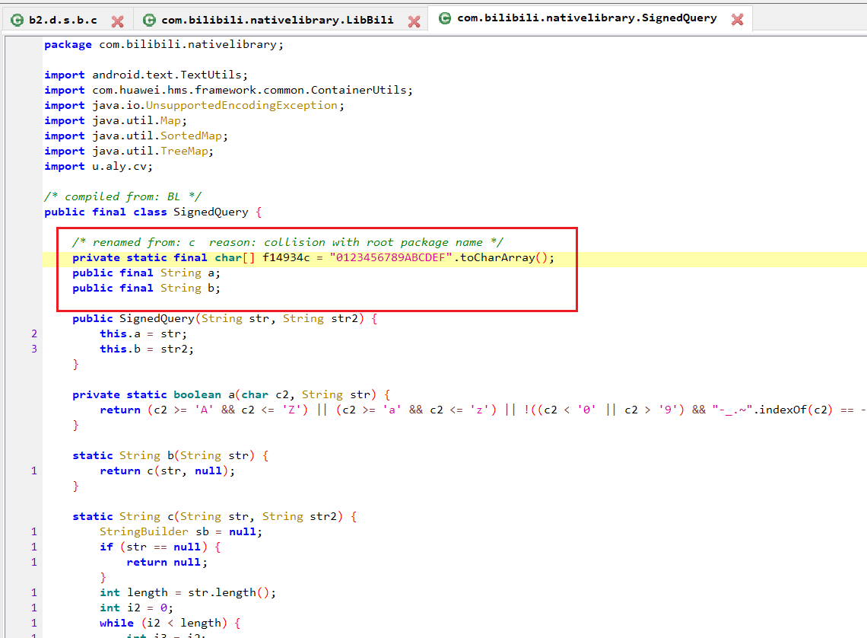Click the import android.text.TextUtils line

[x=146, y=75]
